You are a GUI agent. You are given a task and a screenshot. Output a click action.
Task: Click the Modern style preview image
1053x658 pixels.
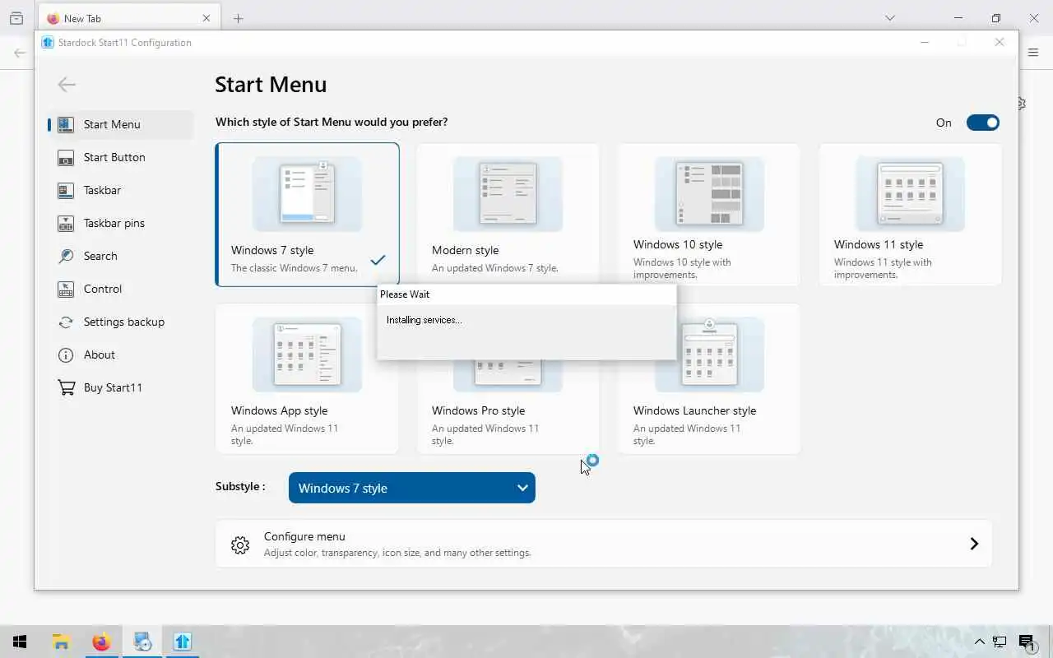[508, 193]
